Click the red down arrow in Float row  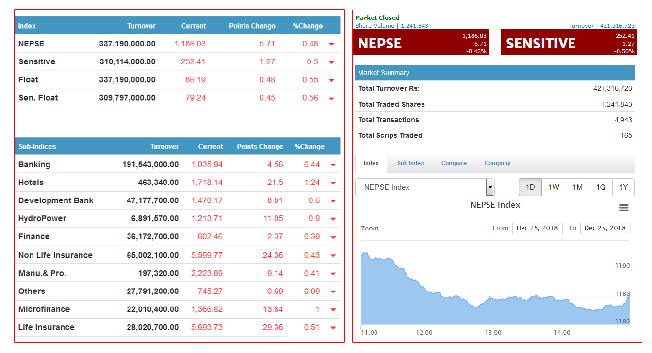[x=332, y=80]
